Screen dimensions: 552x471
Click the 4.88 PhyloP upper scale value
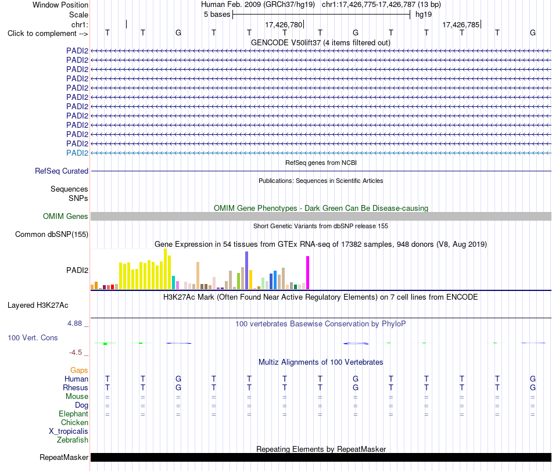click(74, 323)
